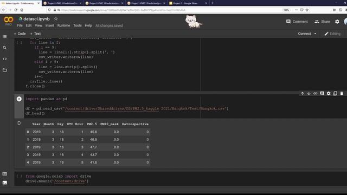The height and width of the screenshot is (195, 347).
Task: Move cell down with arrow icon
Action: [x=309, y=94]
